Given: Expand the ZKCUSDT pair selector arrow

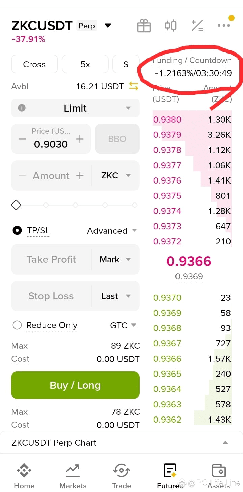Looking at the screenshot, I should pos(108,26).
